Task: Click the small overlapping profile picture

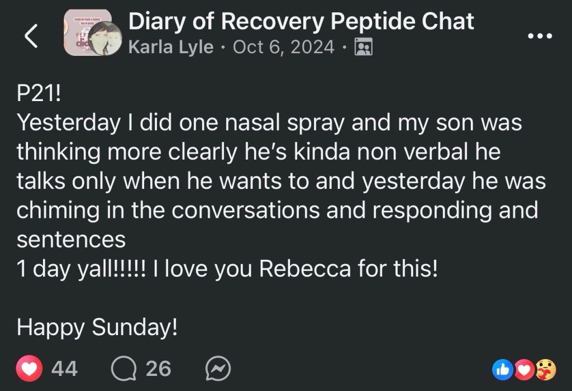Action: click(105, 39)
